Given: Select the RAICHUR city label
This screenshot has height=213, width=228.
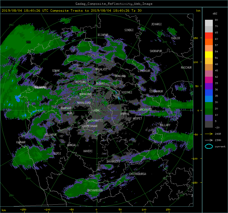Looking at the screenshot, I should pyautogui.click(x=186, y=68).
